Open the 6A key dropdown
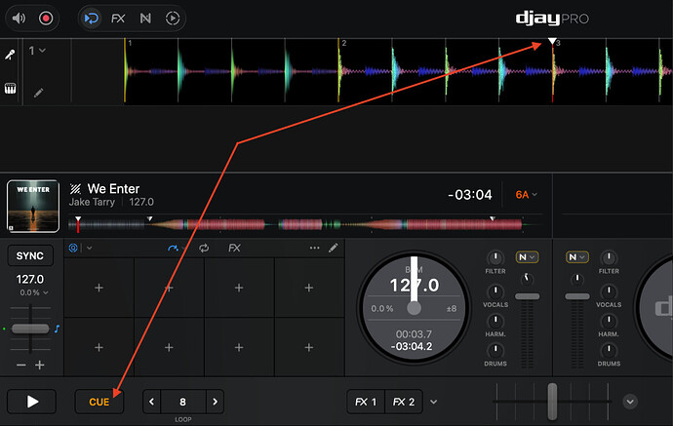673x426 pixels. click(x=526, y=195)
